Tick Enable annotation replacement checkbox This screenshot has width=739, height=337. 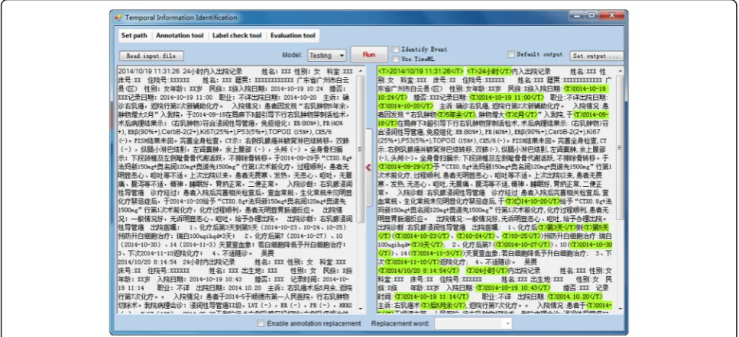[x=261, y=323]
